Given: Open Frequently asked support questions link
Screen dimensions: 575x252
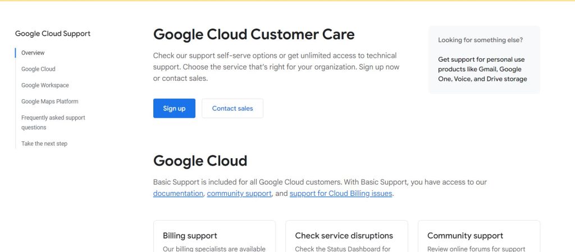Looking at the screenshot, I should pos(53,122).
